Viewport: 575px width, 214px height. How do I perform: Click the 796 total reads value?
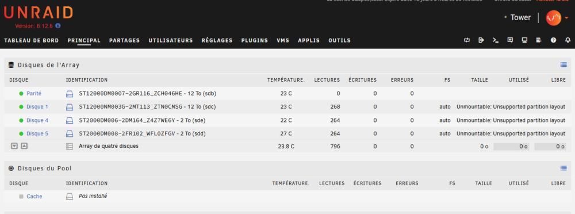tap(335, 147)
